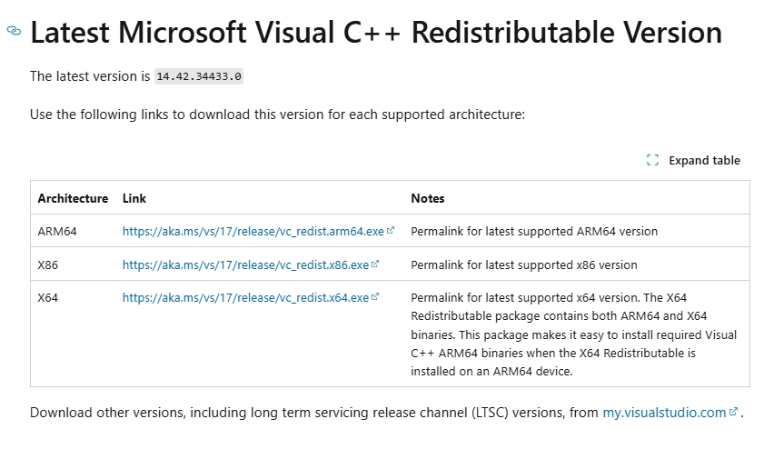Click the Link column header
Image resolution: width=764 pixels, height=449 pixels.
134,198
